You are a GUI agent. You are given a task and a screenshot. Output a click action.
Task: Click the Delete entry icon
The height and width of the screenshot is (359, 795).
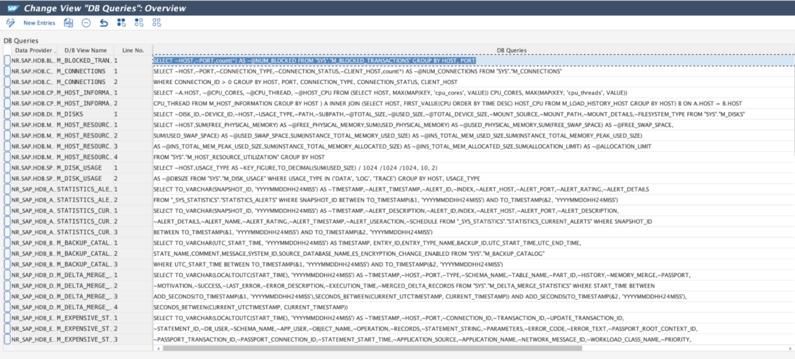pos(86,23)
